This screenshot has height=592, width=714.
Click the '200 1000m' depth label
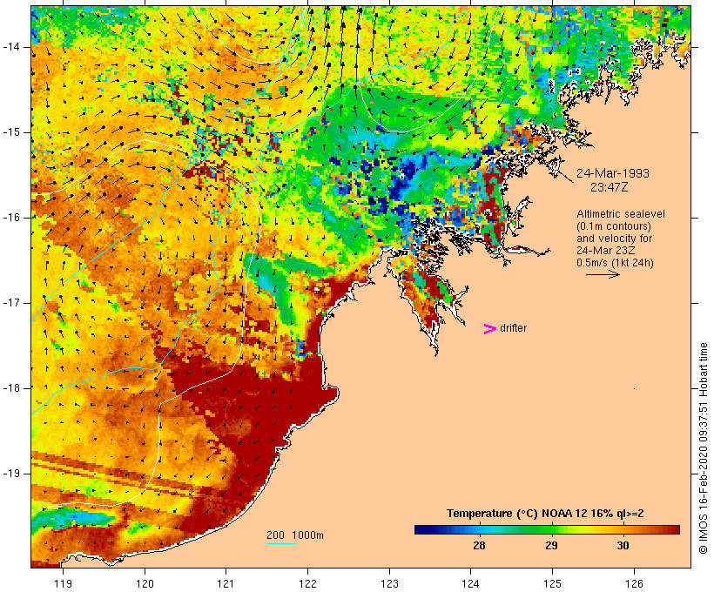[x=295, y=535]
